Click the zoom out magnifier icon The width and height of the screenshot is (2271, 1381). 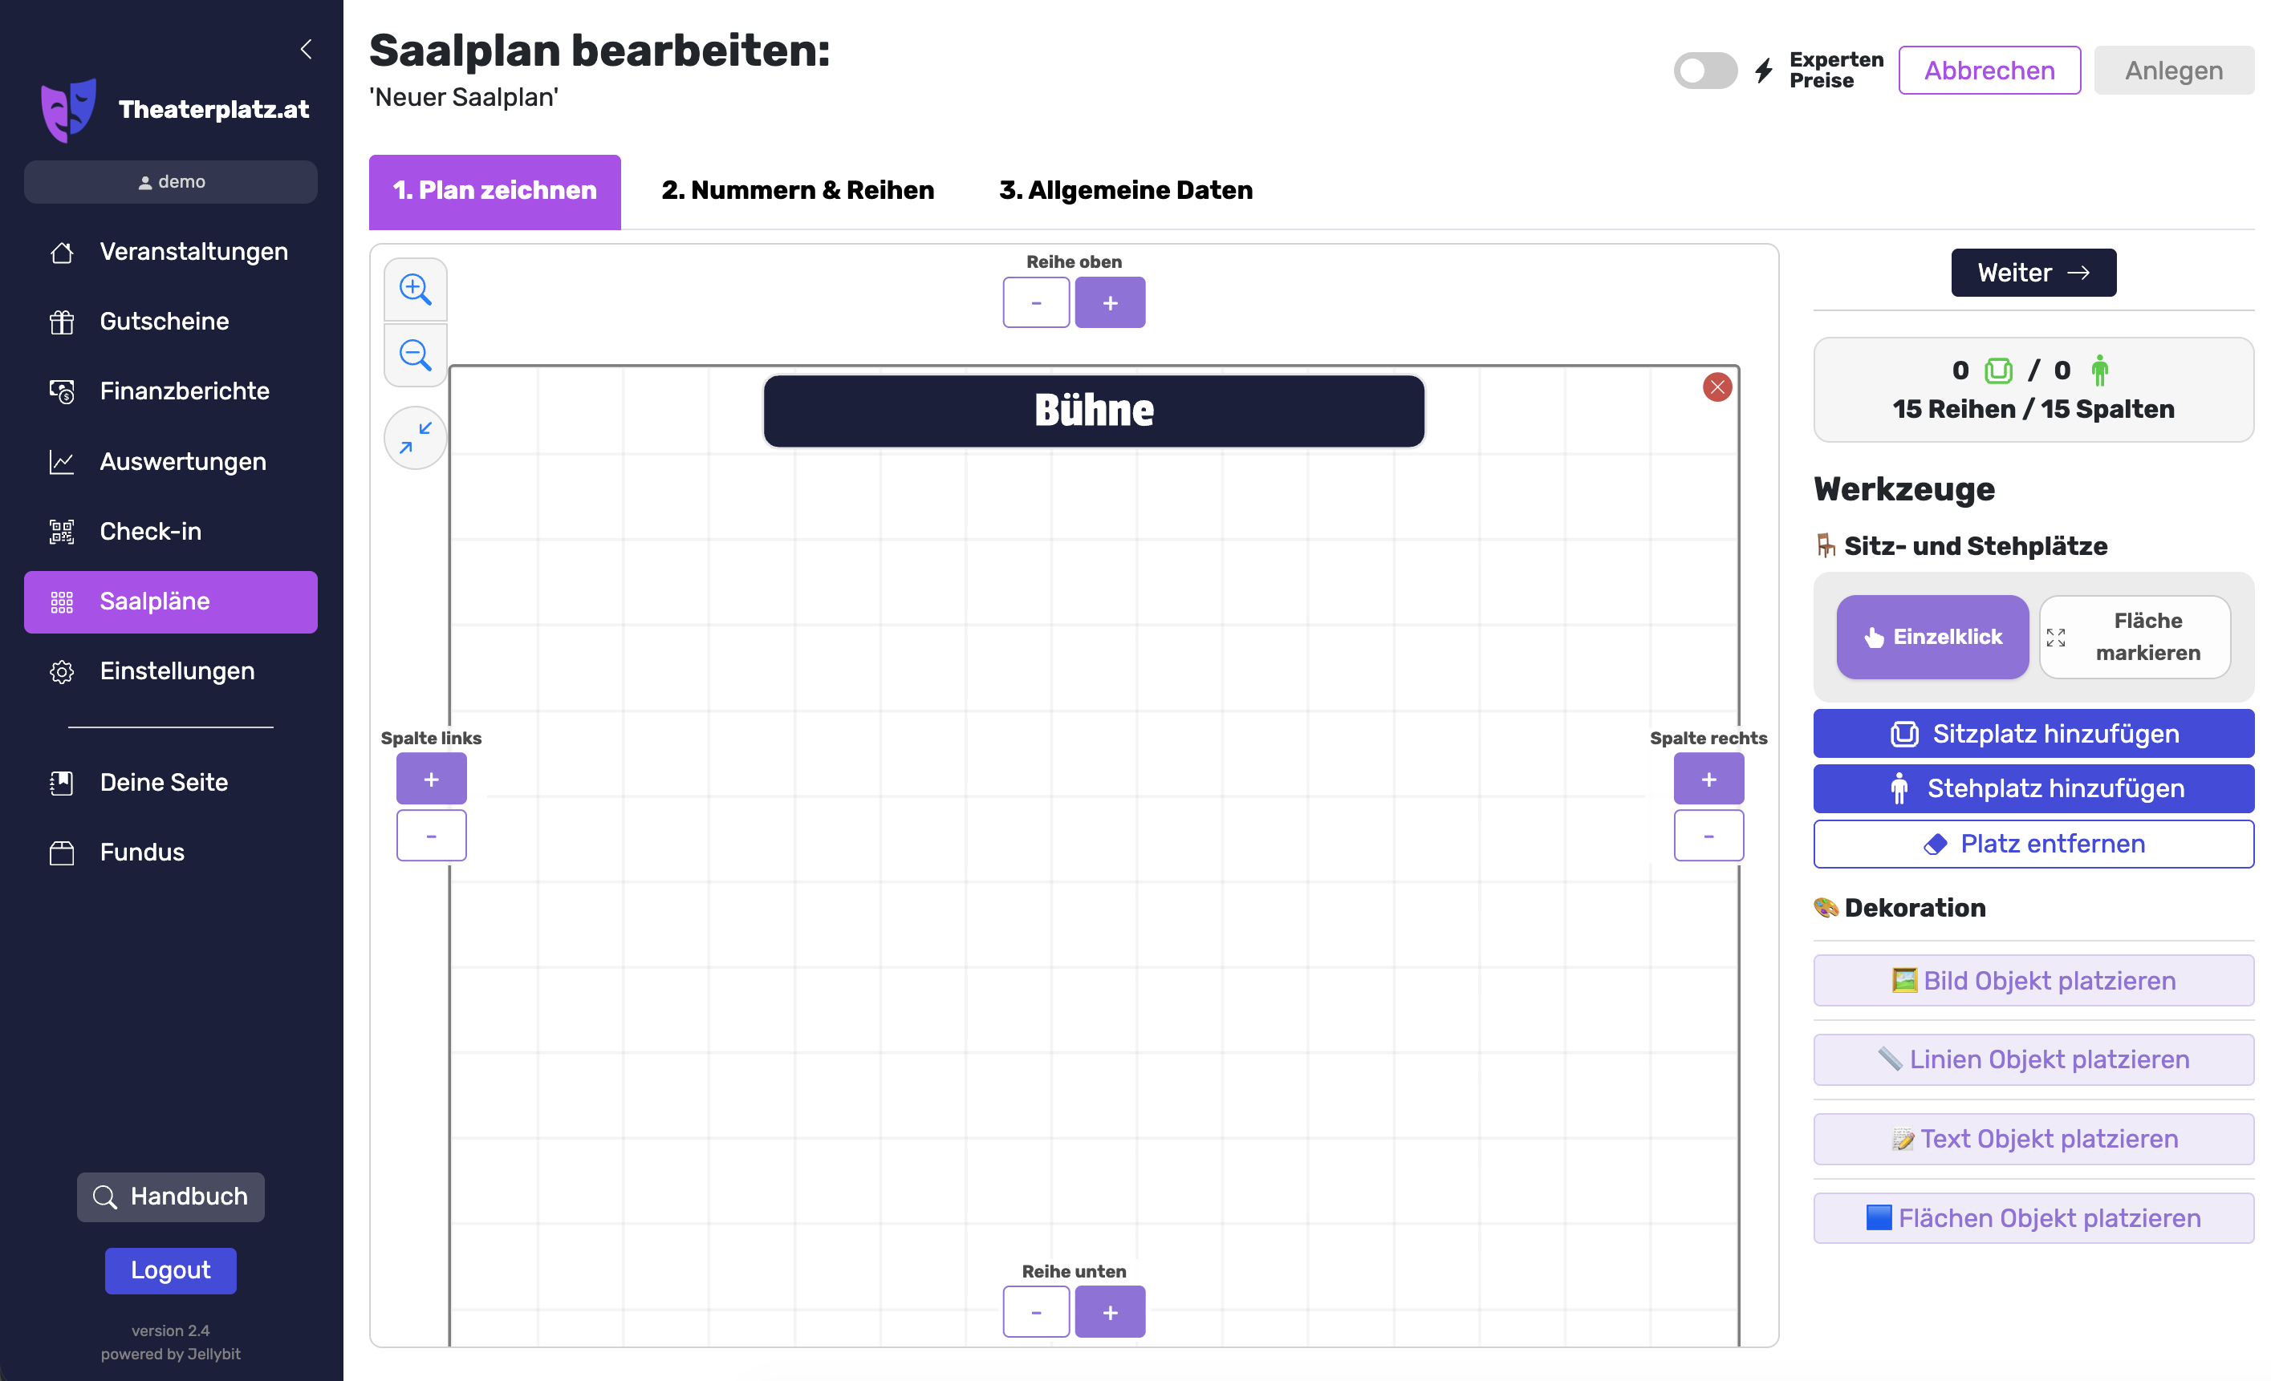point(415,354)
